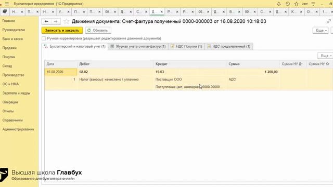This screenshot has width=333, height=187.
Task: Open the notifications bell icon
Action: (x=279, y=4)
